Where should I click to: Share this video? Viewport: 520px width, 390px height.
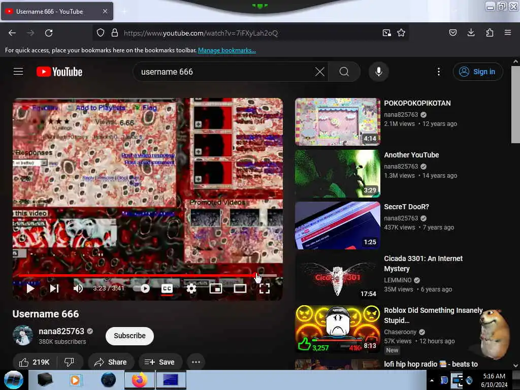pyautogui.click(x=111, y=362)
